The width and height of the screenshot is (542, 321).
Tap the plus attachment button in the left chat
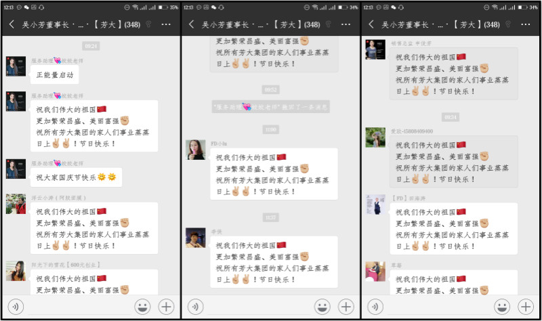[x=166, y=306]
